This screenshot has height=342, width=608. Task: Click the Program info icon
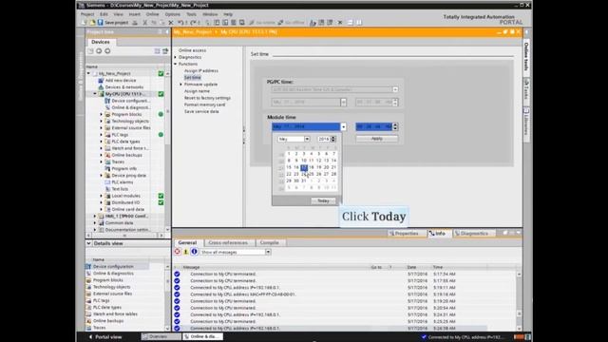[107, 169]
